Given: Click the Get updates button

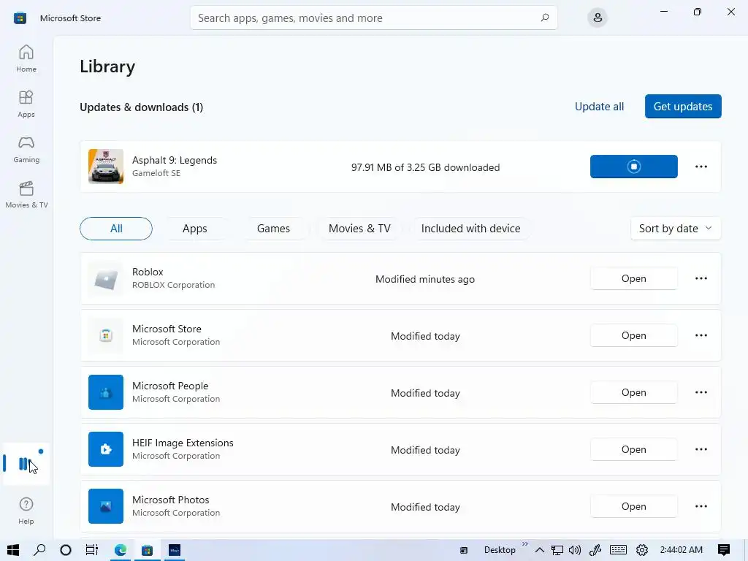Looking at the screenshot, I should (683, 107).
